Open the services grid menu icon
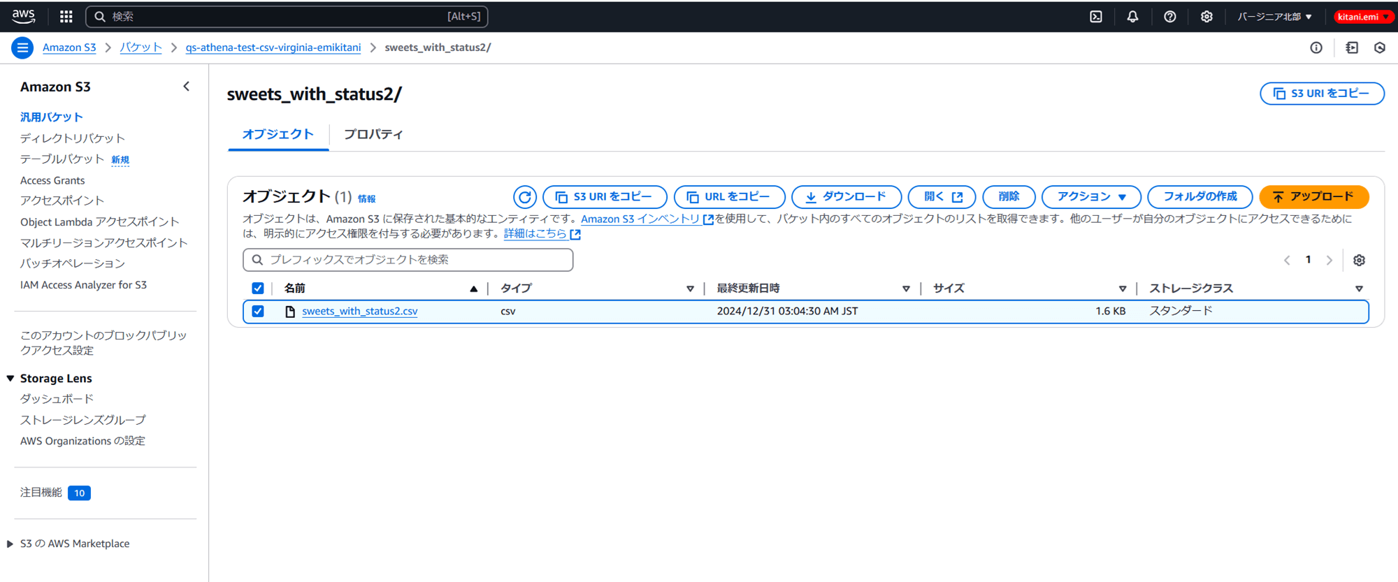Image resolution: width=1398 pixels, height=582 pixels. (x=66, y=16)
